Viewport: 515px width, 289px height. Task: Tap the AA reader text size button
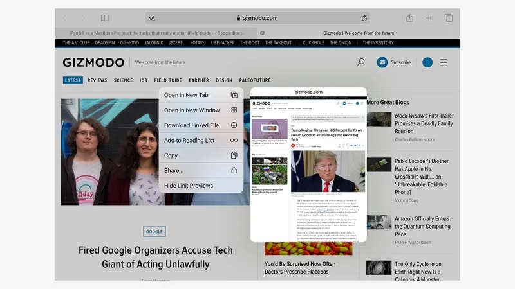(151, 19)
